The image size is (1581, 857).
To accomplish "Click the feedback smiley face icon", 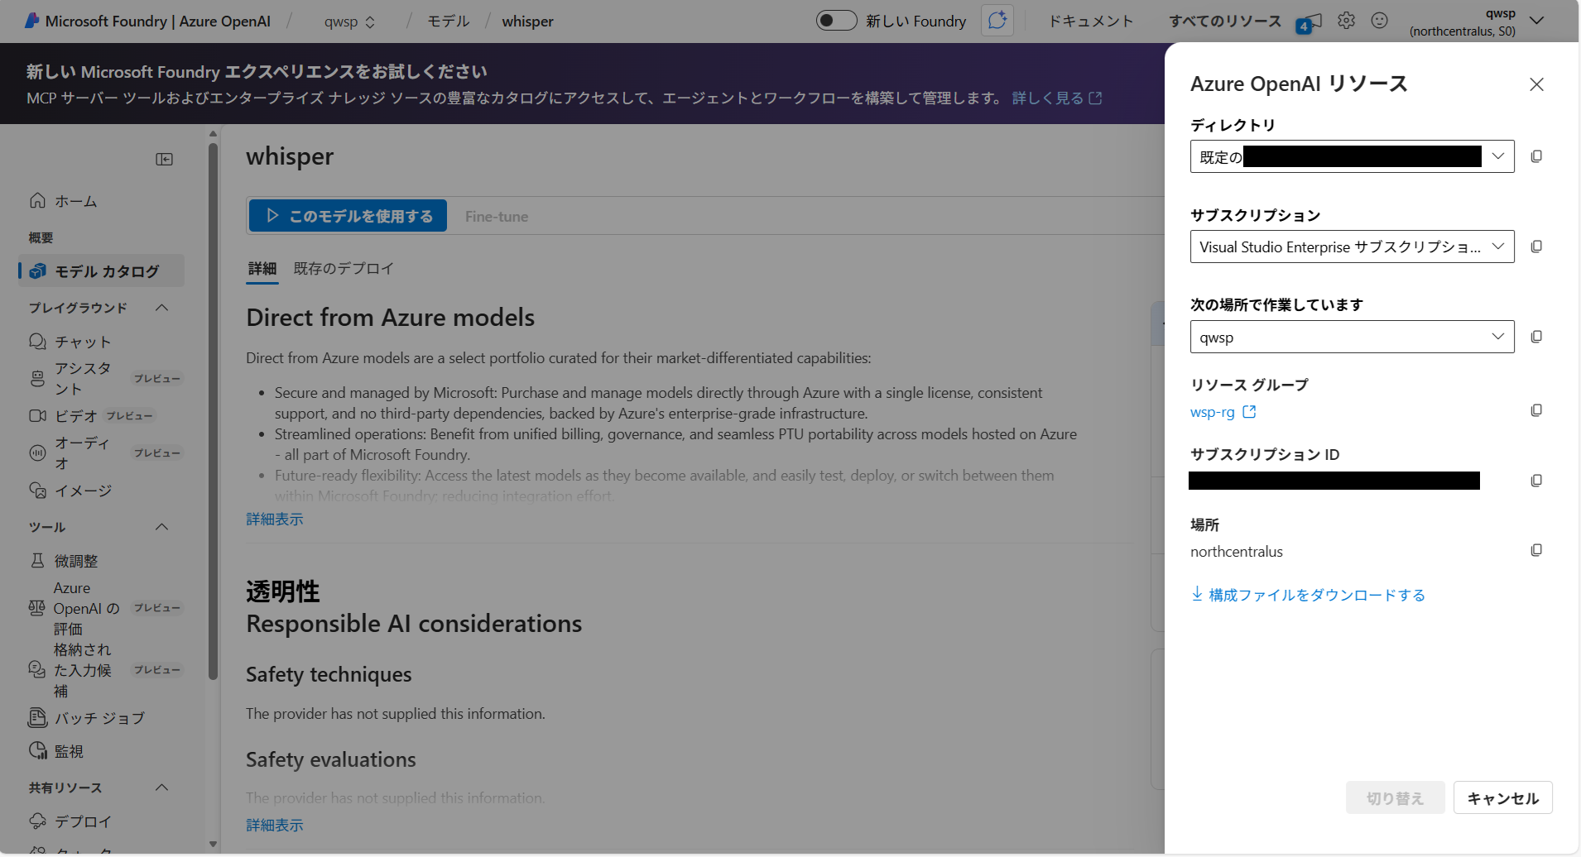I will click(x=1379, y=21).
